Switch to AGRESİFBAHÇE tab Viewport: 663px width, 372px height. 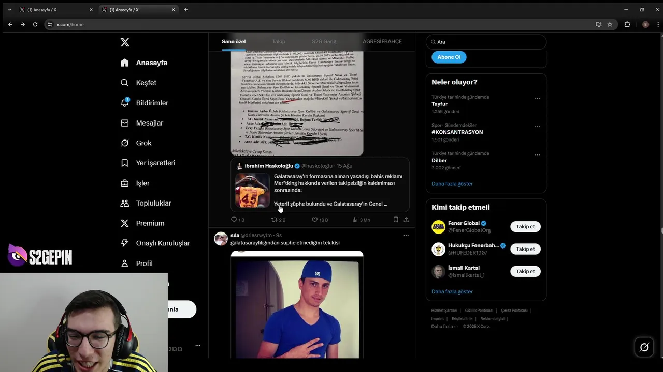tap(382, 41)
